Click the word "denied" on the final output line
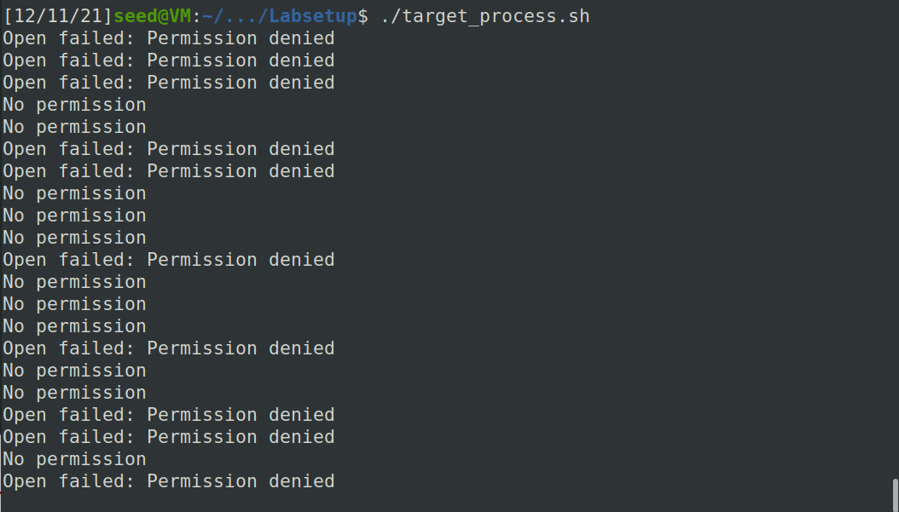 point(302,481)
